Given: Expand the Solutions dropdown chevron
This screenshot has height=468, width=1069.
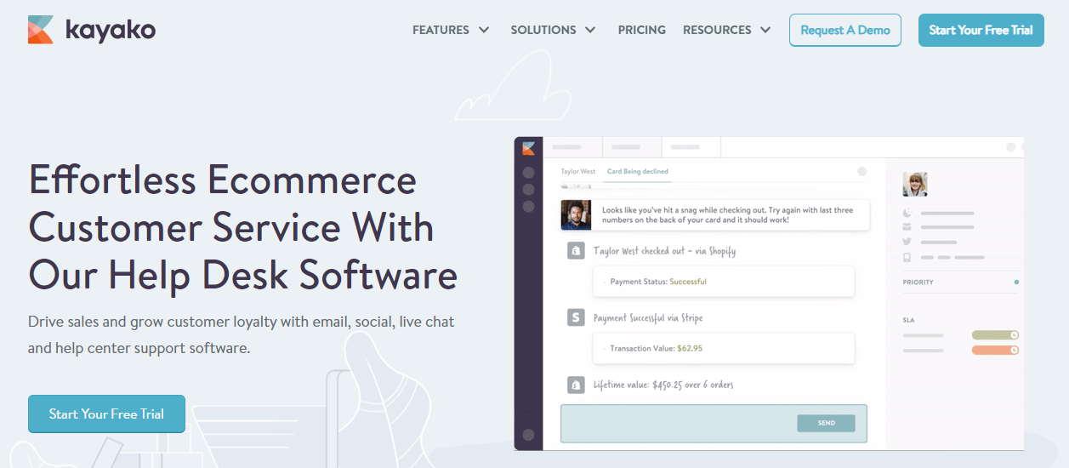Looking at the screenshot, I should click(x=590, y=30).
